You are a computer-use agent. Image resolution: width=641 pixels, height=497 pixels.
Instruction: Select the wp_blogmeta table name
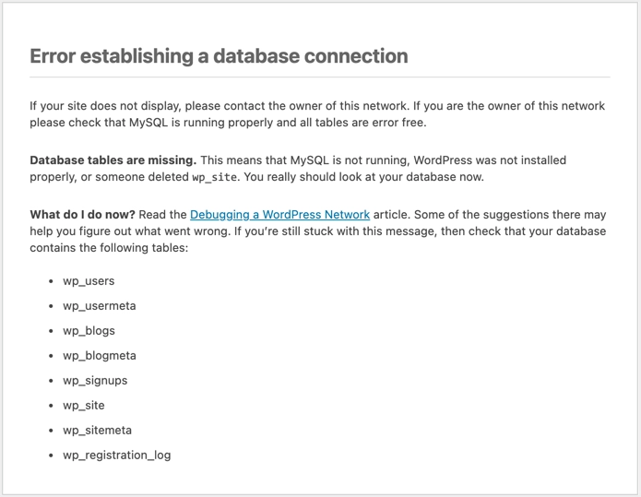pos(99,356)
